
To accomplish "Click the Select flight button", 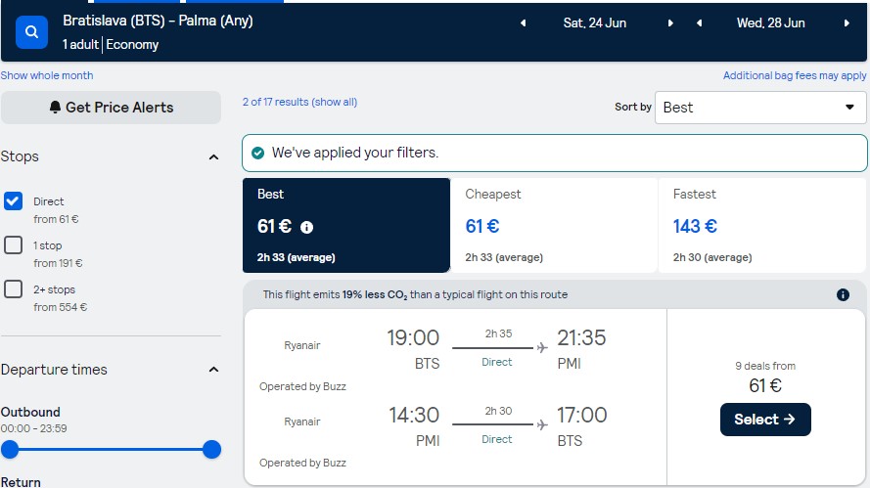I will coord(765,420).
